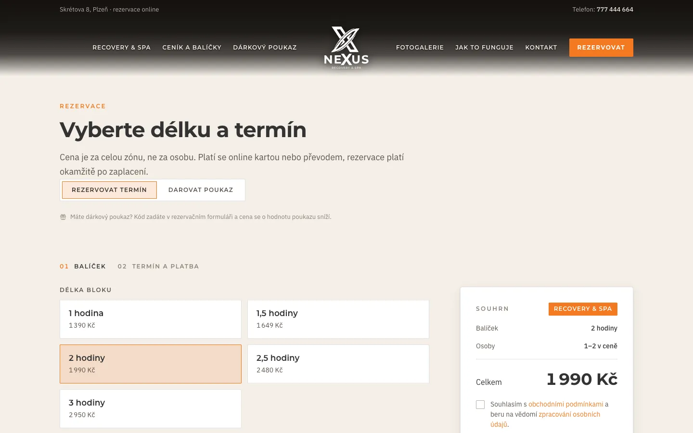Tick the terms and conditions checkbox
This screenshot has height=433, width=693.
pyautogui.click(x=480, y=405)
